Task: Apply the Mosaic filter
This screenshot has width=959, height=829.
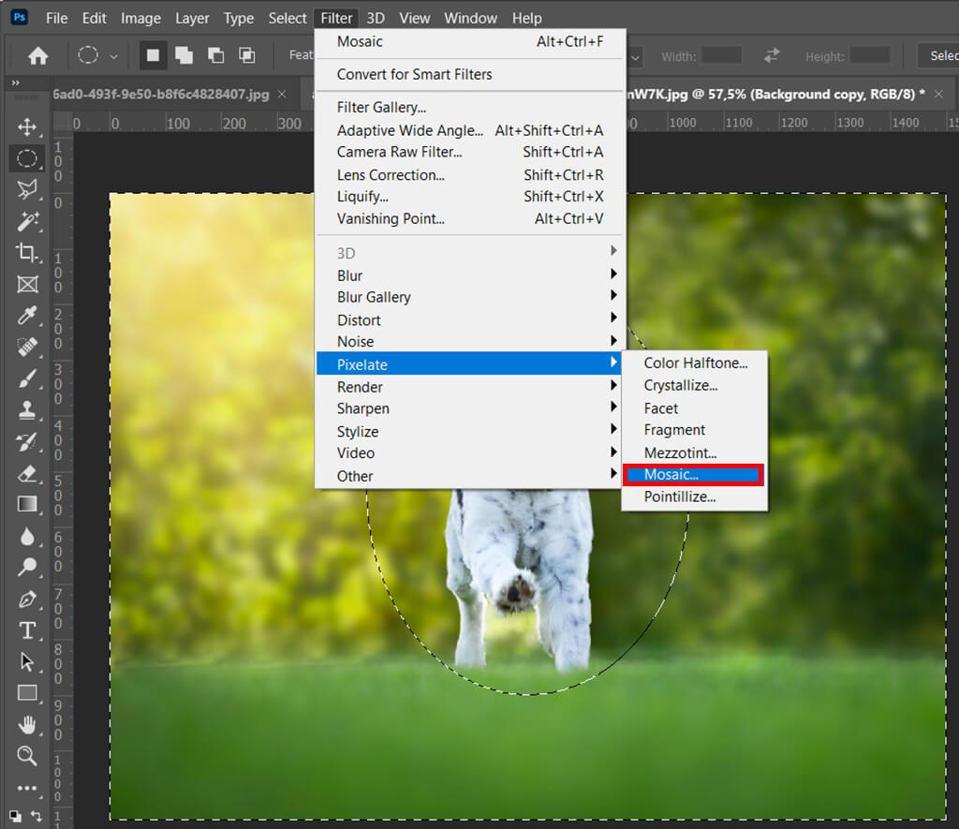Action: 693,475
